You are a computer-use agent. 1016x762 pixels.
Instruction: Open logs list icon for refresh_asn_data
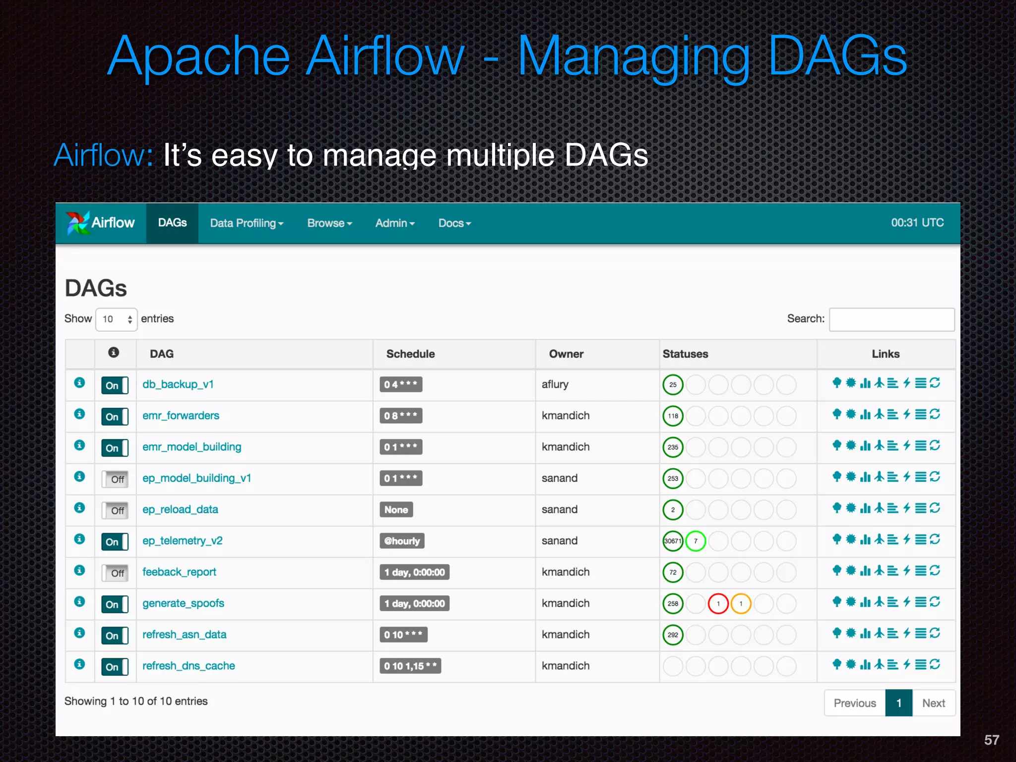coord(921,633)
